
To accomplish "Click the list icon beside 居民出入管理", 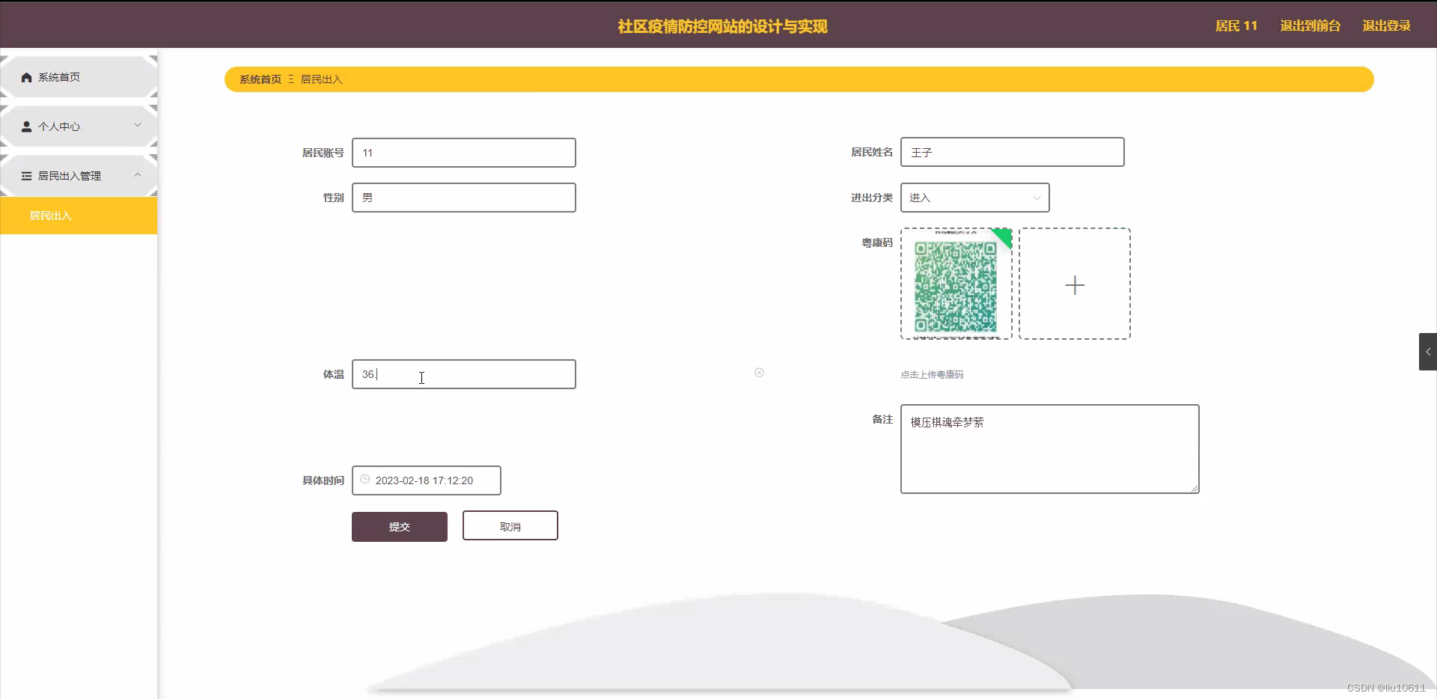I will click(27, 176).
